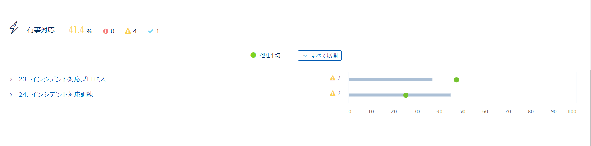Click the warning icon on row 23
Viewport: 591px width, 146px height.
[333, 78]
